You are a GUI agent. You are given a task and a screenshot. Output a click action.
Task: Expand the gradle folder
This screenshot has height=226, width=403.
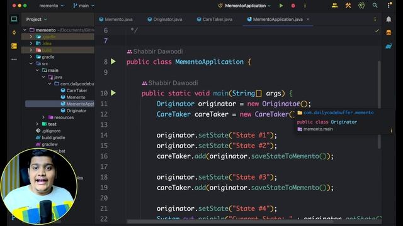[x=31, y=56]
